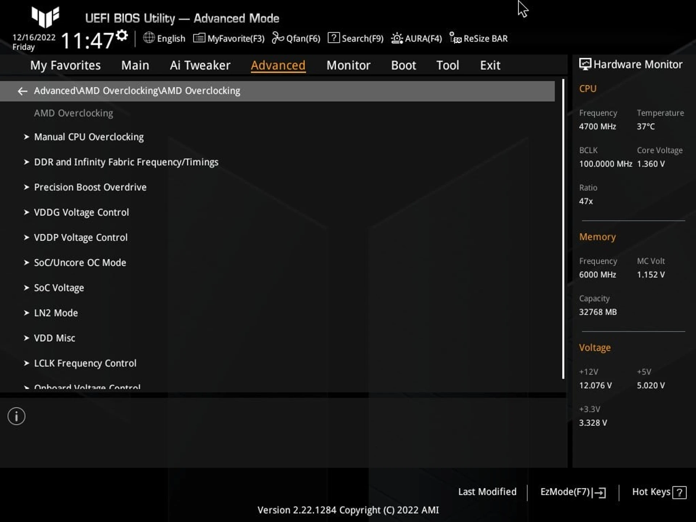Open Hot Keys label
696x522 pixels.
tap(651, 492)
